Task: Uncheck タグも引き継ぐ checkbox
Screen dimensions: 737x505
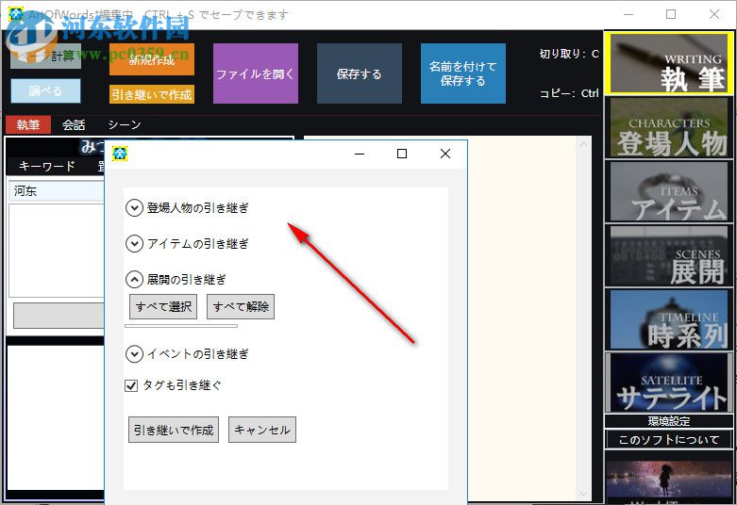Action: pos(131,385)
